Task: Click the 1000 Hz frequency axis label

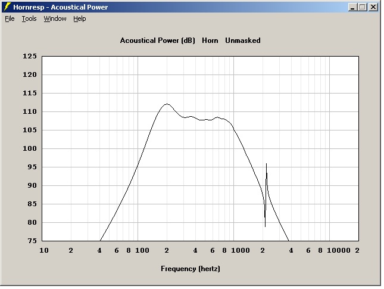Action: 241,250
